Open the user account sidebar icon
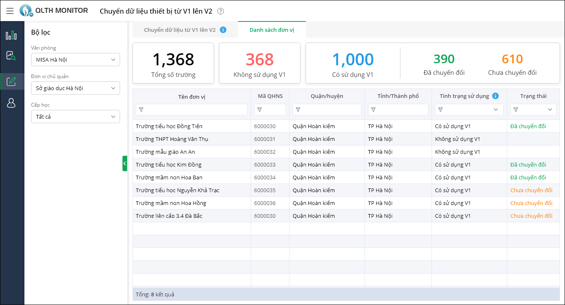 coord(11,103)
